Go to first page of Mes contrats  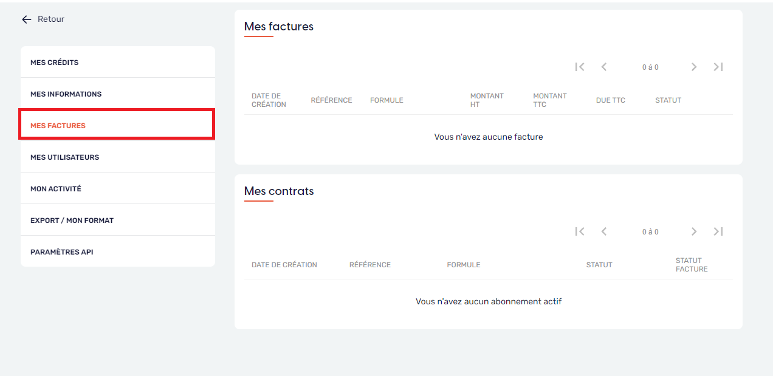coord(580,231)
